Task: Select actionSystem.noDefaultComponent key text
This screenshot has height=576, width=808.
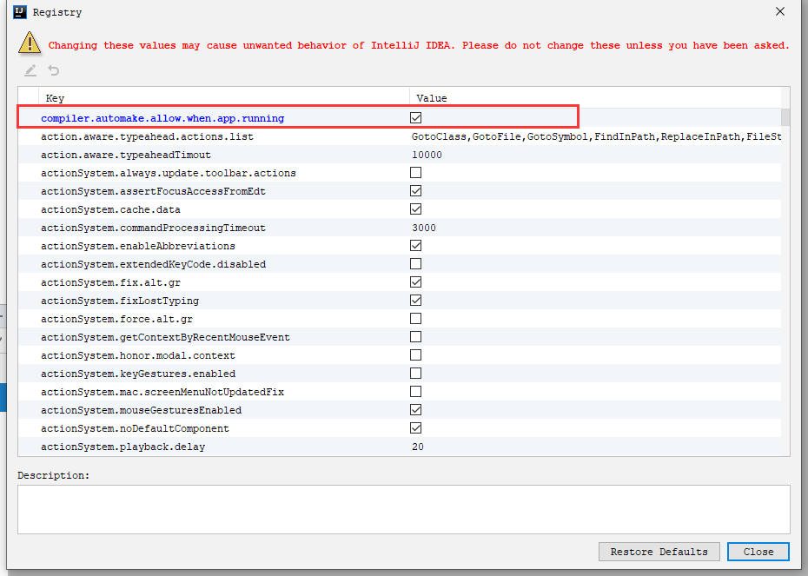Action: (x=135, y=428)
